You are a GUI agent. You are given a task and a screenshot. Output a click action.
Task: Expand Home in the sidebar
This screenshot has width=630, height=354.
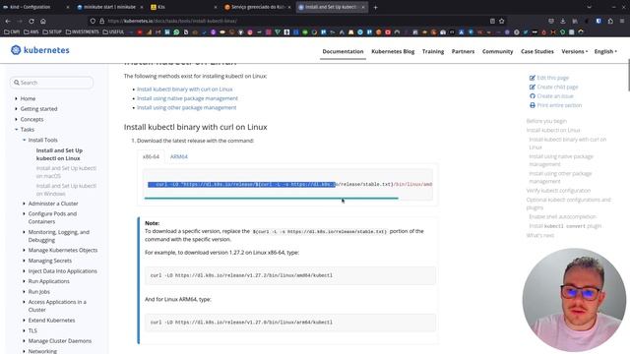tap(16, 98)
